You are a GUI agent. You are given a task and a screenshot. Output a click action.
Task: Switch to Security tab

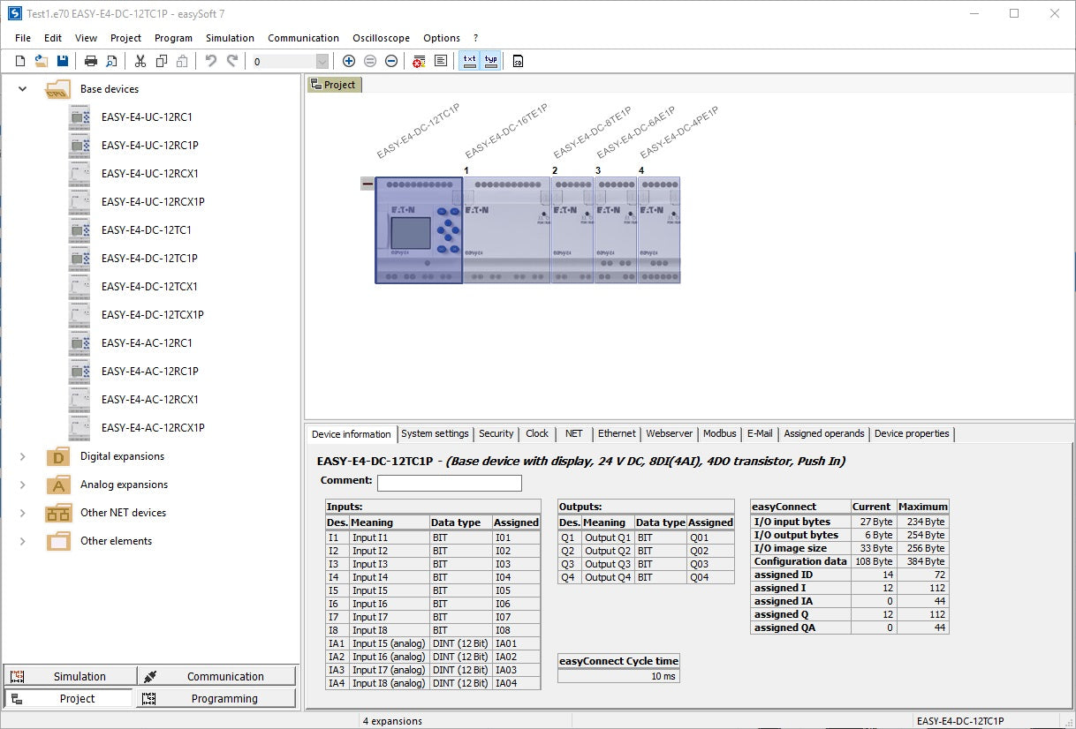[x=496, y=433]
